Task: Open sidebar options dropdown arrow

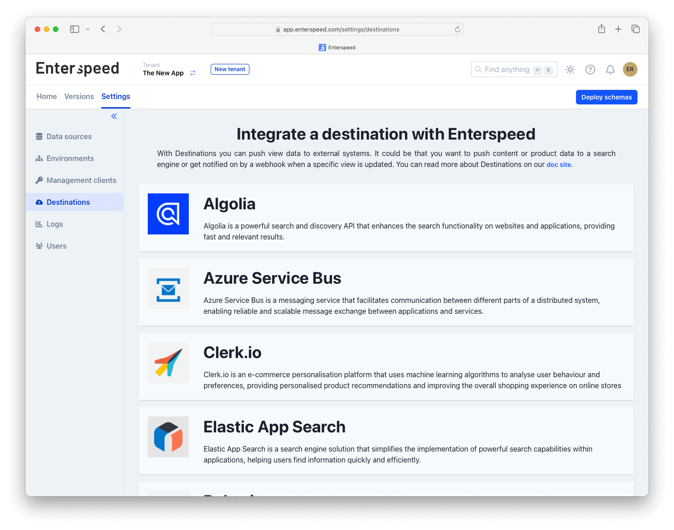Action: point(88,29)
